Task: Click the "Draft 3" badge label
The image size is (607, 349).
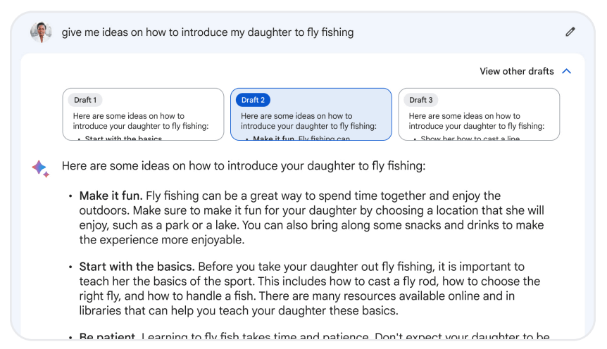Action: pos(421,100)
